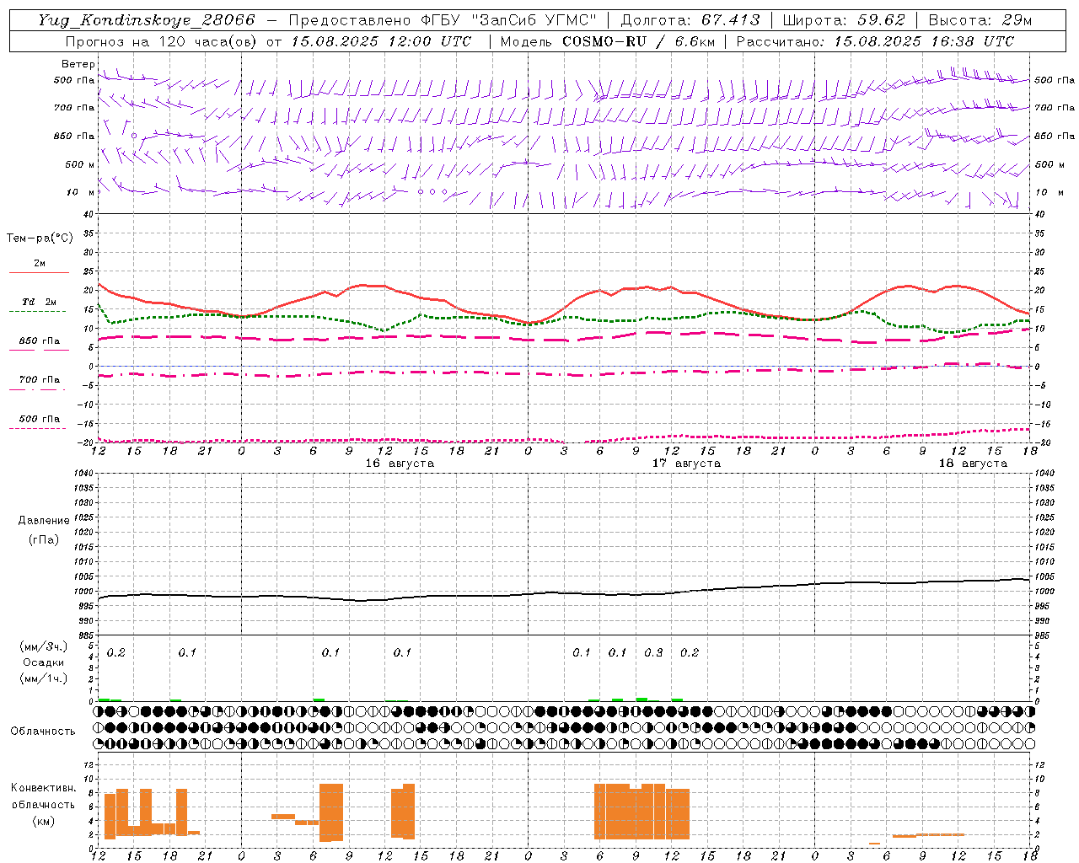Click the Ветер label
This screenshot has width=1079, height=863.
coord(78,64)
